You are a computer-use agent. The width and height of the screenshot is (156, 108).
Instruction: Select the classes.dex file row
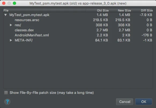[78, 30]
